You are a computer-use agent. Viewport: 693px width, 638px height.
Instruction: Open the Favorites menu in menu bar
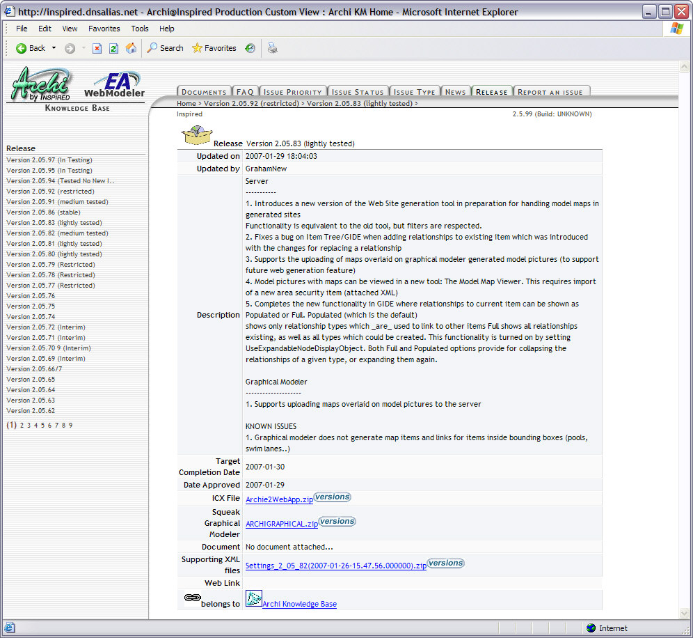(104, 29)
